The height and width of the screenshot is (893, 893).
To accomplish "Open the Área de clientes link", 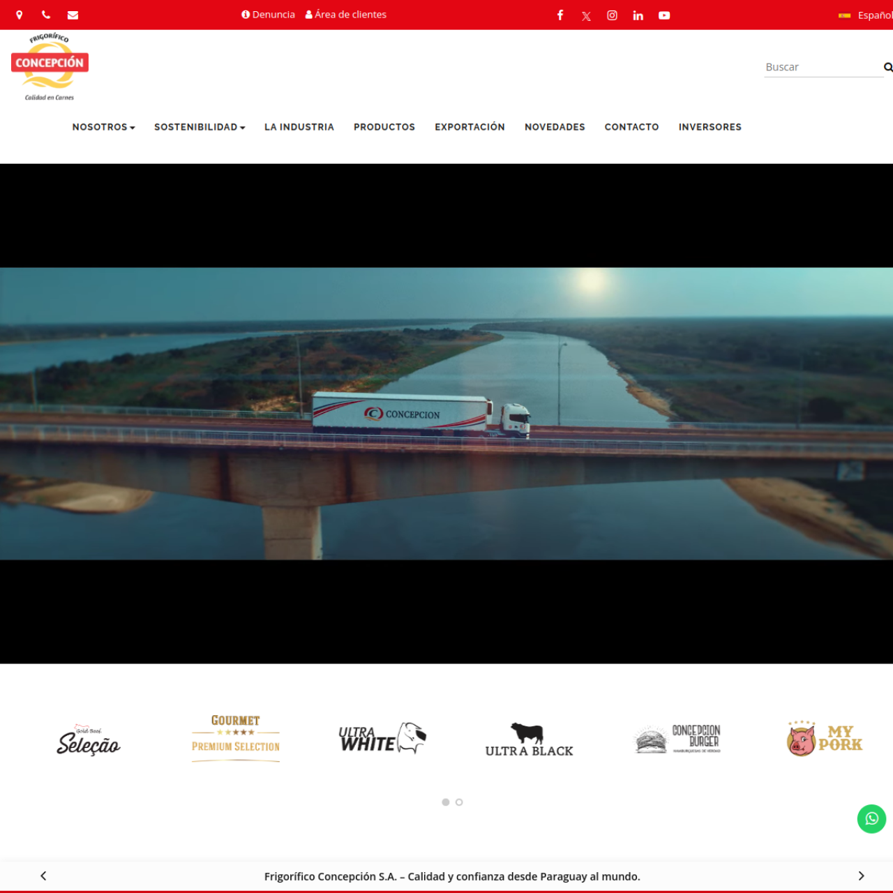I will (346, 15).
